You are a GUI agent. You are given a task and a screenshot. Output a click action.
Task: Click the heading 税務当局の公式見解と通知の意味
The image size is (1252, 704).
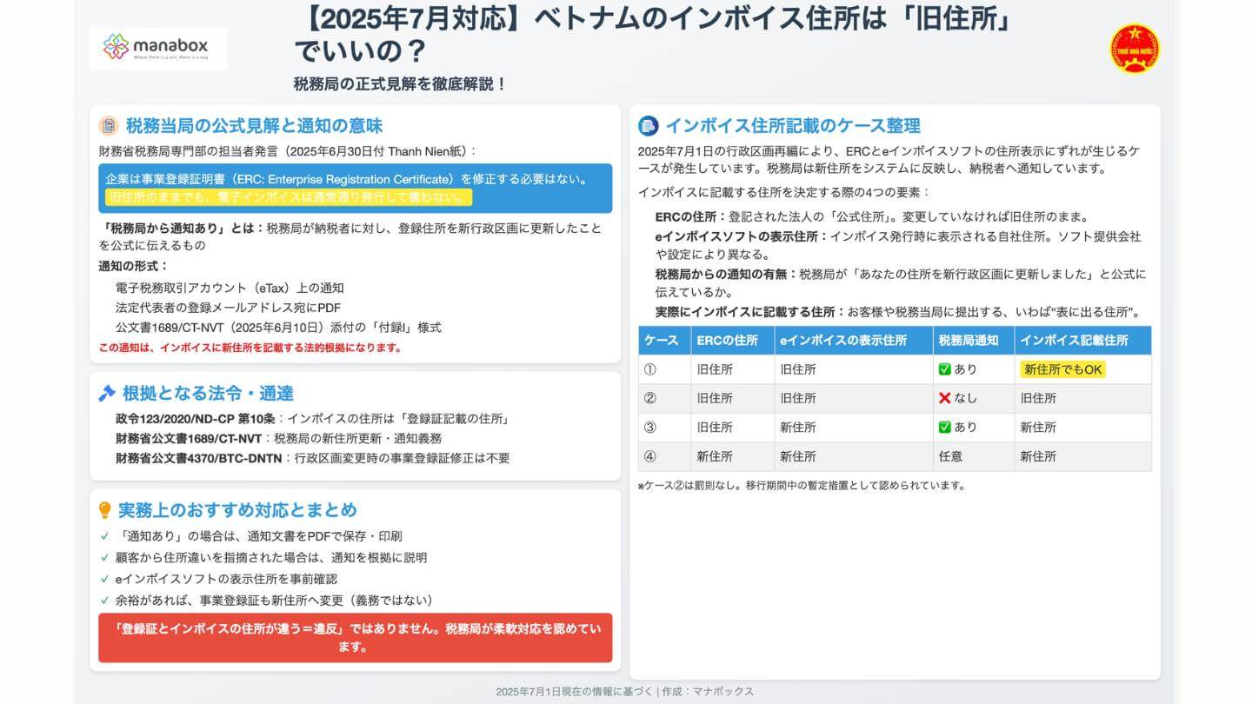254,126
